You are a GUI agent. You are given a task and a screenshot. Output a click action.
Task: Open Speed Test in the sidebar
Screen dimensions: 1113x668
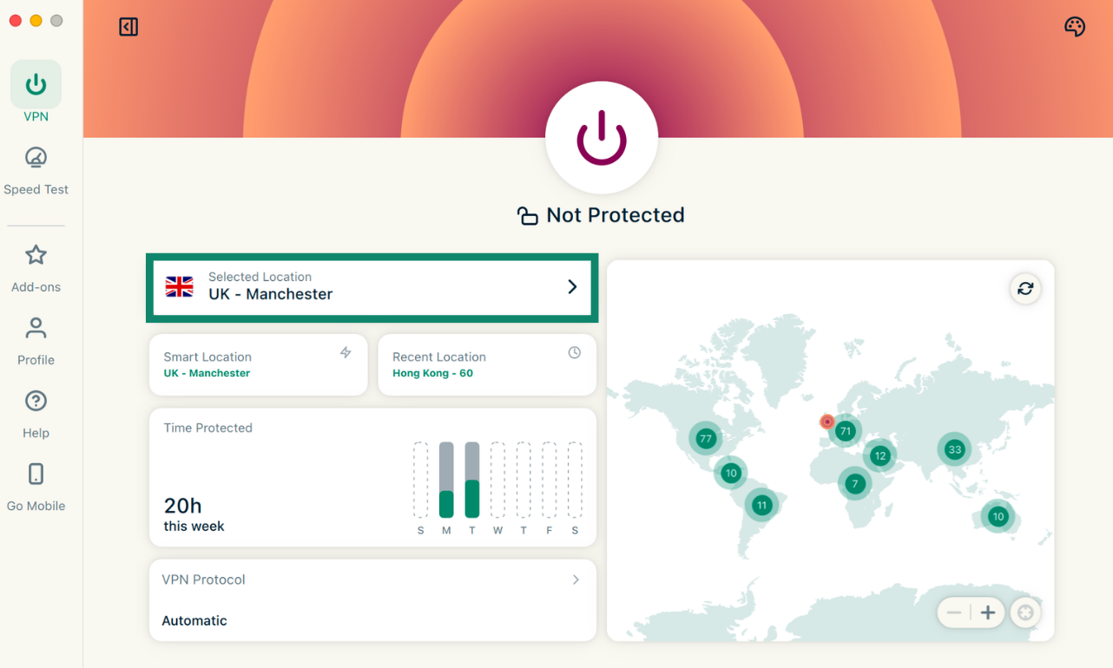click(x=36, y=171)
